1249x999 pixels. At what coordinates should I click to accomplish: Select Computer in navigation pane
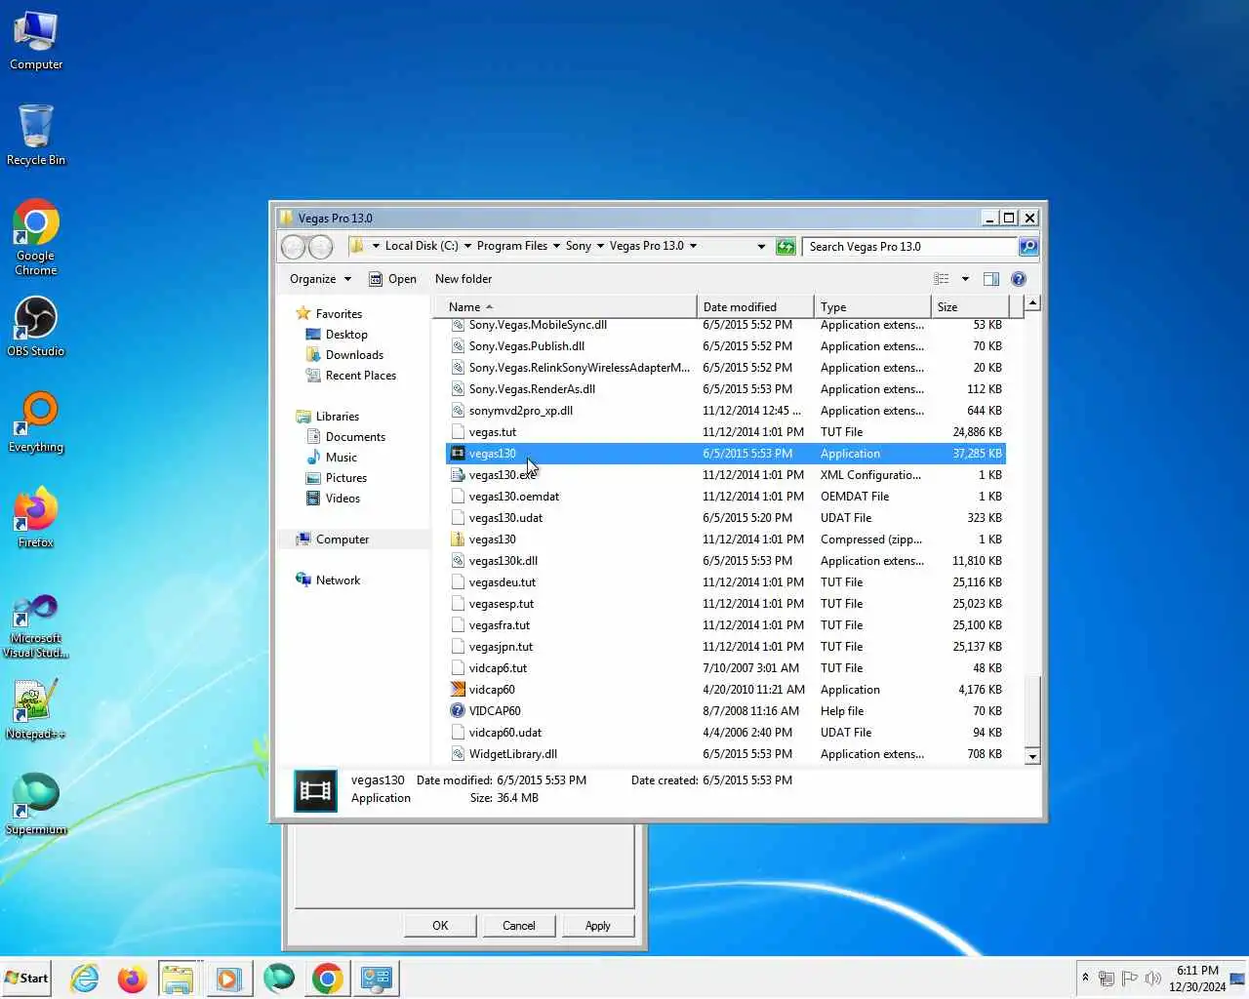pos(342,539)
